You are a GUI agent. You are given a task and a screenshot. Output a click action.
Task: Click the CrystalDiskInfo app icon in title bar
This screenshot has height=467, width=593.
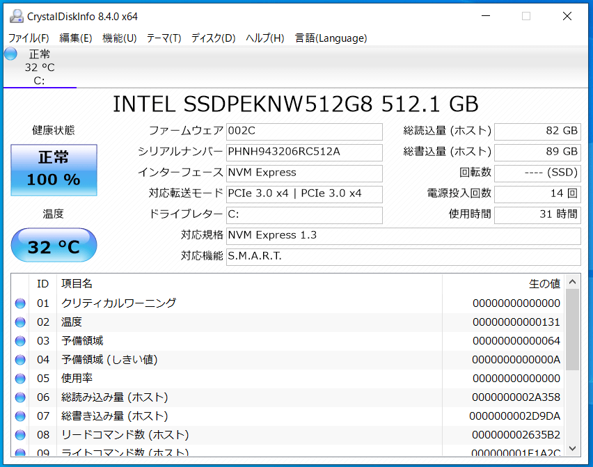[16, 16]
